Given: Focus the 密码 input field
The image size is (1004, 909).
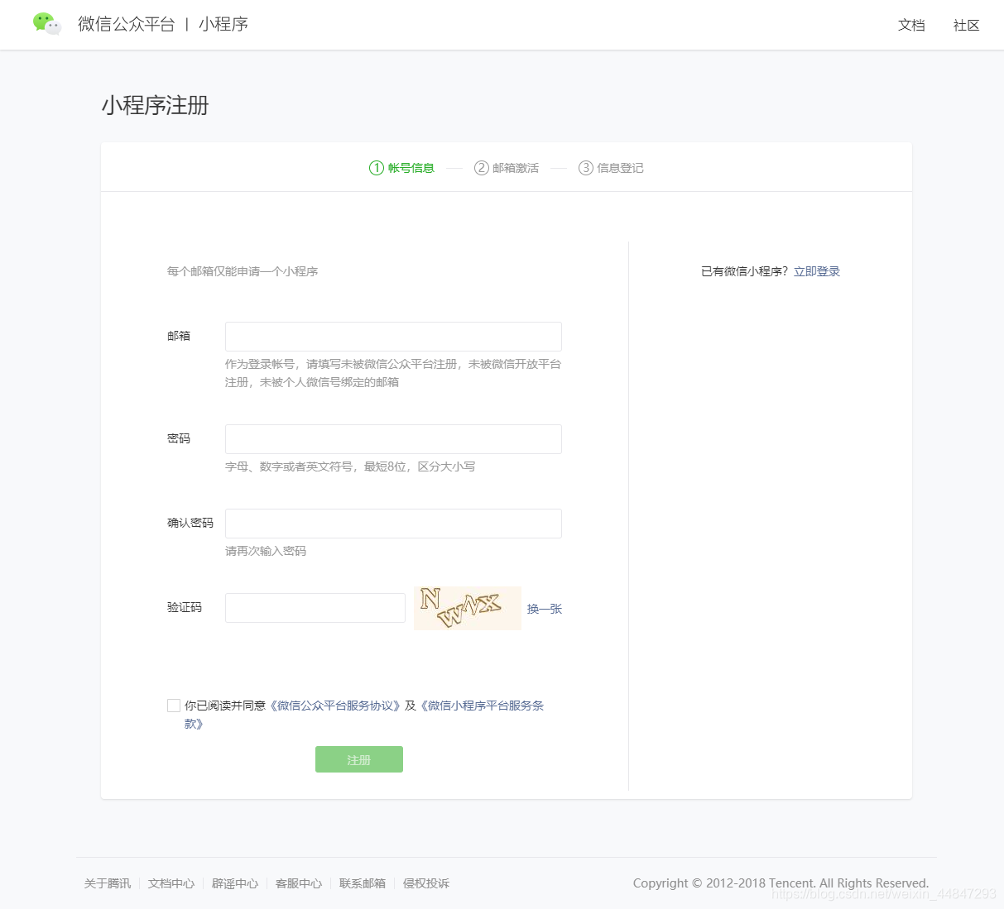Looking at the screenshot, I should point(393,439).
